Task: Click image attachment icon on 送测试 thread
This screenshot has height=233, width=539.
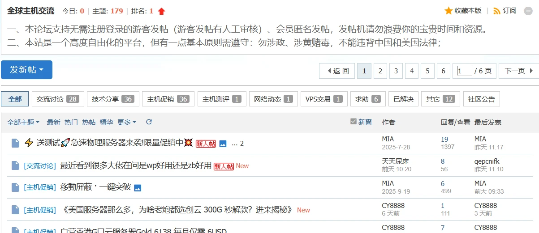Action: coord(223,144)
